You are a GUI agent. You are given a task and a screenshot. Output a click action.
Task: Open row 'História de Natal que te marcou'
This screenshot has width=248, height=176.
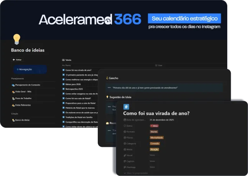80,108
